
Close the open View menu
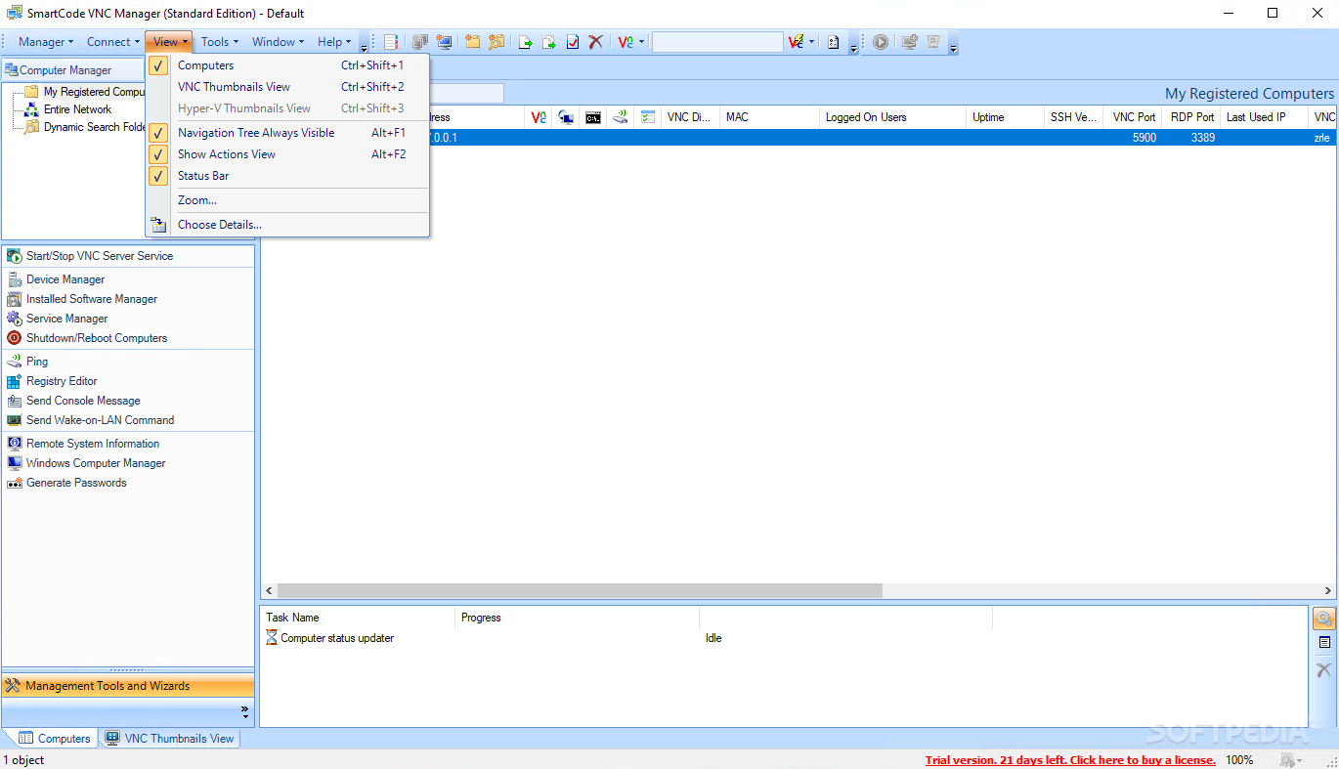click(170, 42)
